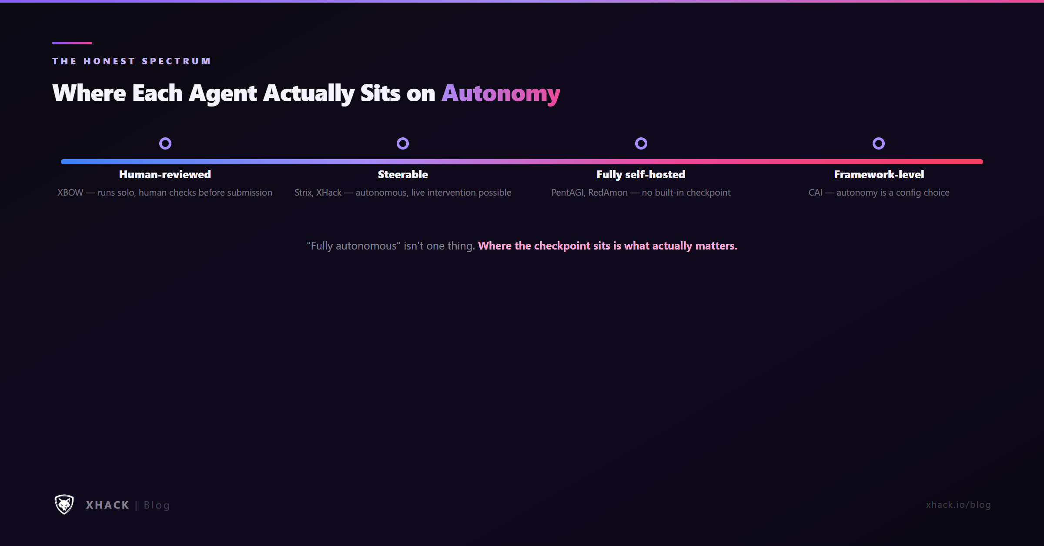Image resolution: width=1044 pixels, height=546 pixels.
Task: Click the "Steerable" heading
Action: click(x=403, y=174)
